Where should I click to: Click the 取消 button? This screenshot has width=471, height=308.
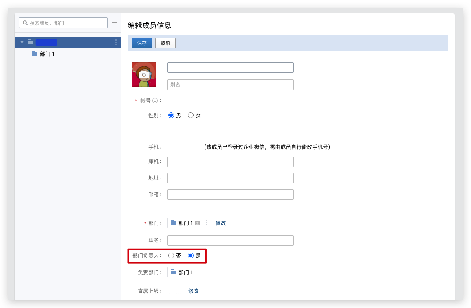click(165, 43)
